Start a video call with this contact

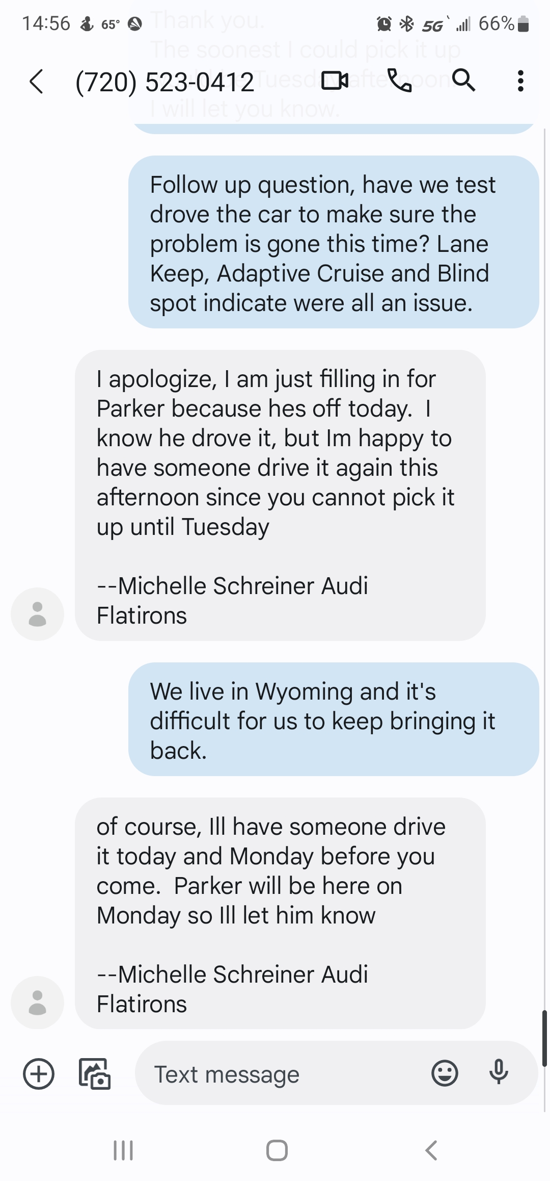pos(335,81)
